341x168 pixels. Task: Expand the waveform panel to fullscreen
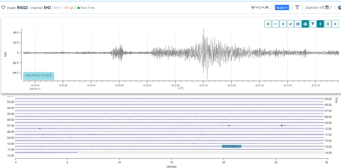tap(328, 24)
